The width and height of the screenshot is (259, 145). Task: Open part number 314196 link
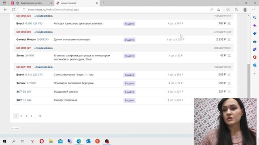coord(30,56)
